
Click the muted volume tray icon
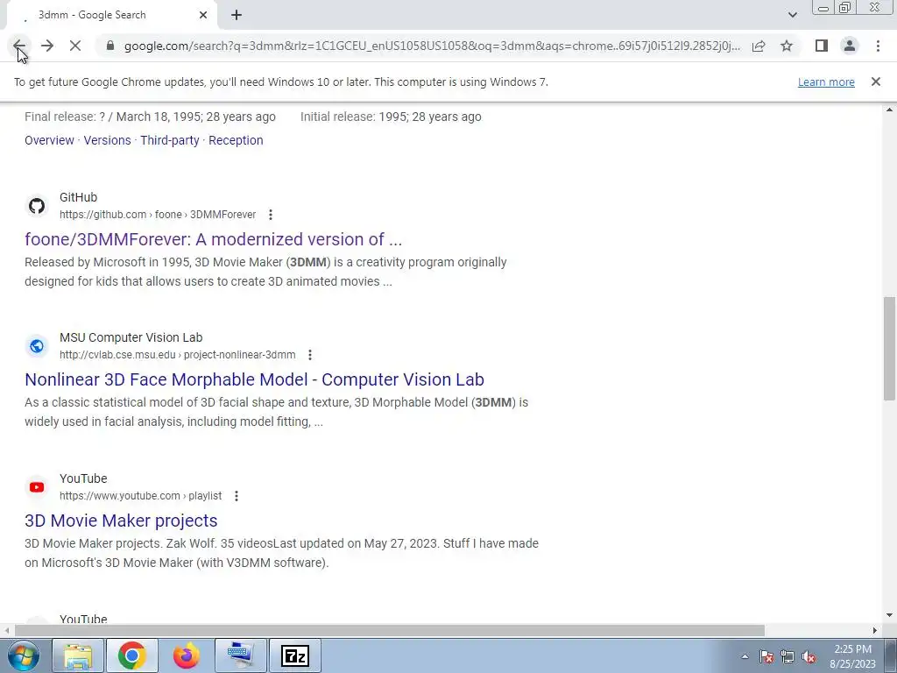809,656
